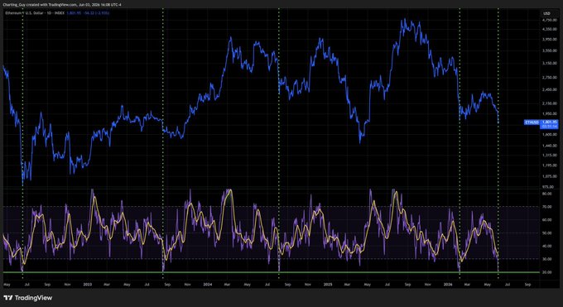The height and width of the screenshot is (307, 563).
Task: Click the 1,075.00 price axis label
Action: (x=550, y=176)
